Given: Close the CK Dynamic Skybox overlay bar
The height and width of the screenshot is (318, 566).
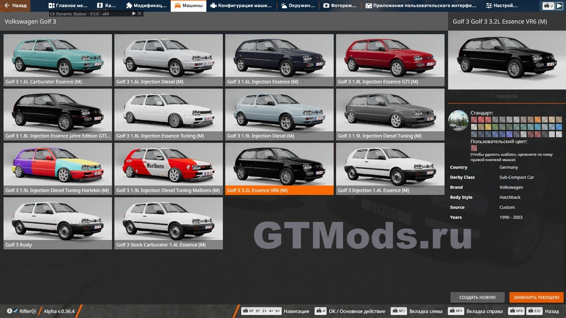Looking at the screenshot, I should [140, 14].
